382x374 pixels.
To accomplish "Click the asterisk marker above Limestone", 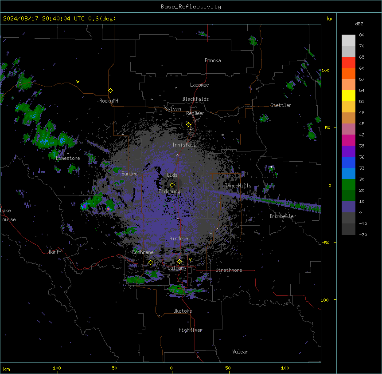I will (68, 154).
